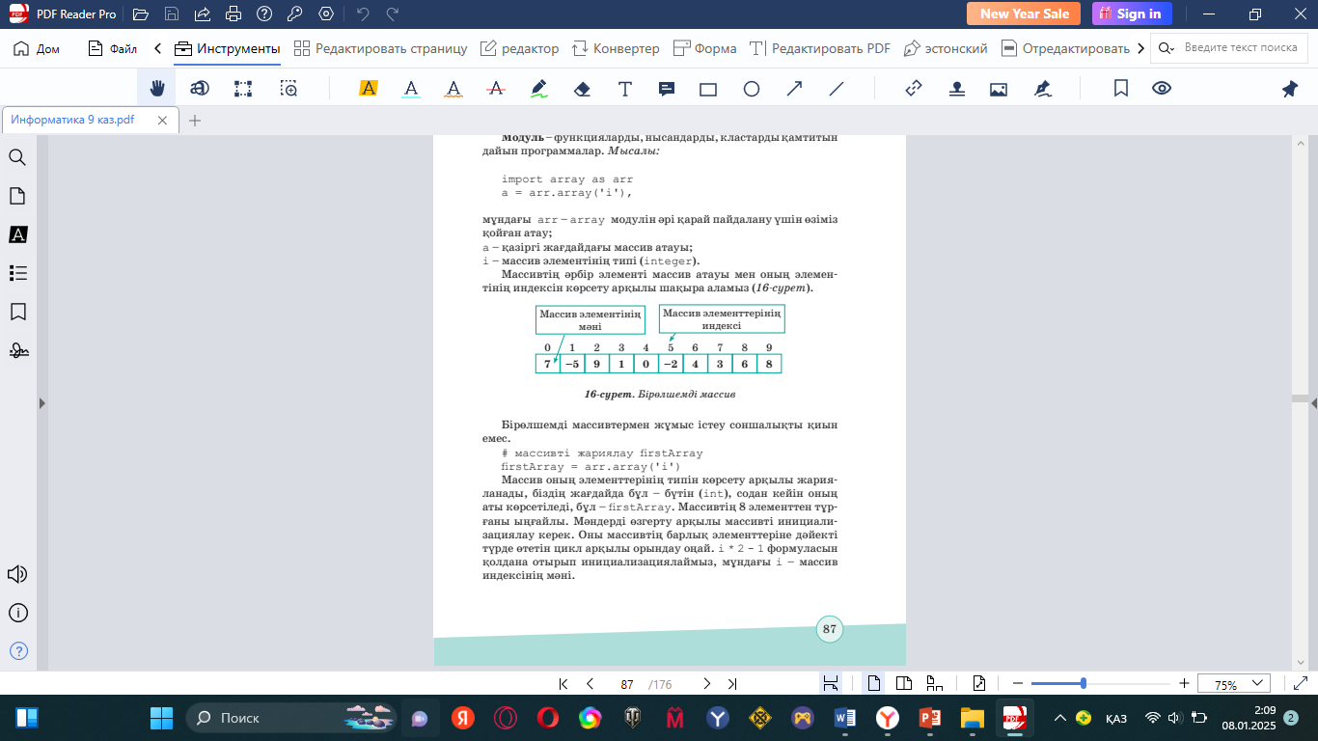
Task: Select the strikethrough annotation tool
Action: pyautogui.click(x=496, y=89)
